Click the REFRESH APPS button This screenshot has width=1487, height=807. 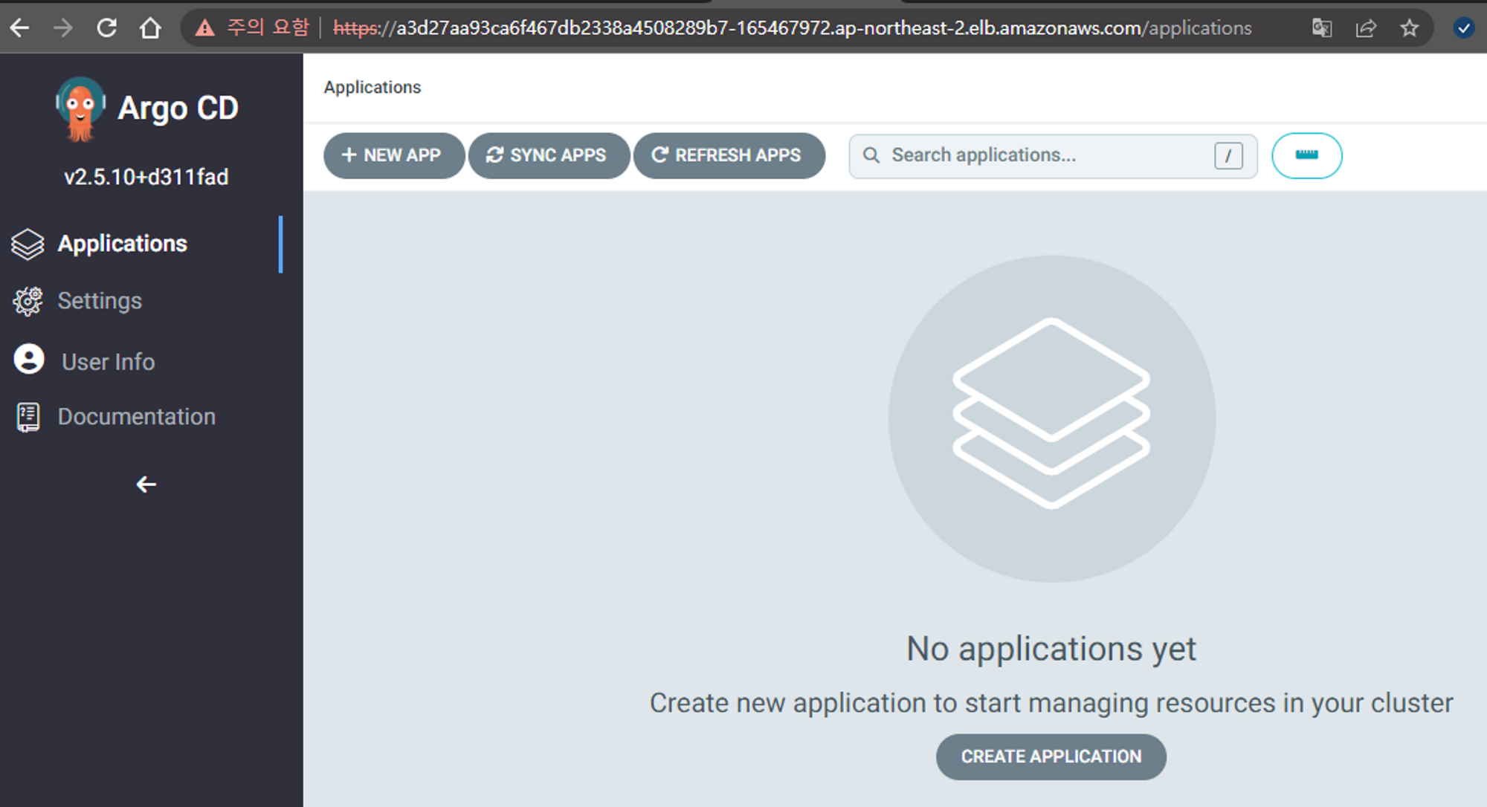(x=728, y=155)
